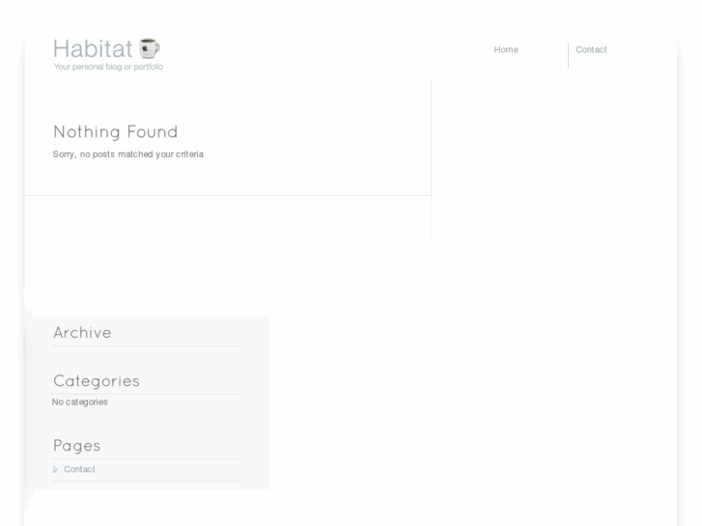Click the "Your personal blog or portfolio" tagline
Screen dimensions: 702x526
click(x=108, y=68)
